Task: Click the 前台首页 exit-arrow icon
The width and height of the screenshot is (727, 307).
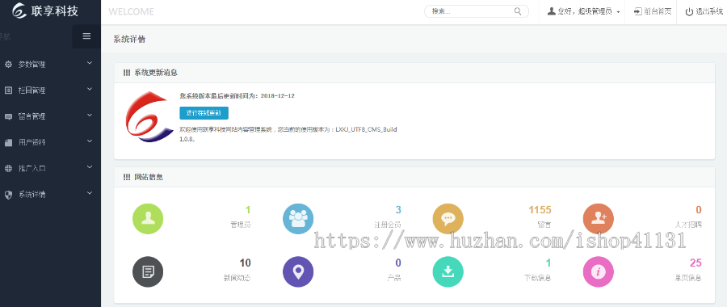Action: click(x=638, y=11)
